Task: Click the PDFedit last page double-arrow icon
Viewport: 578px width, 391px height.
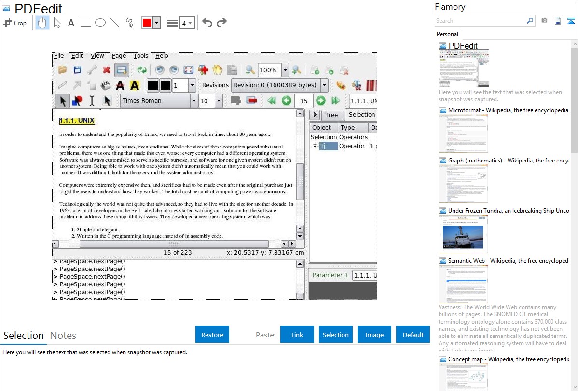Action: click(335, 101)
